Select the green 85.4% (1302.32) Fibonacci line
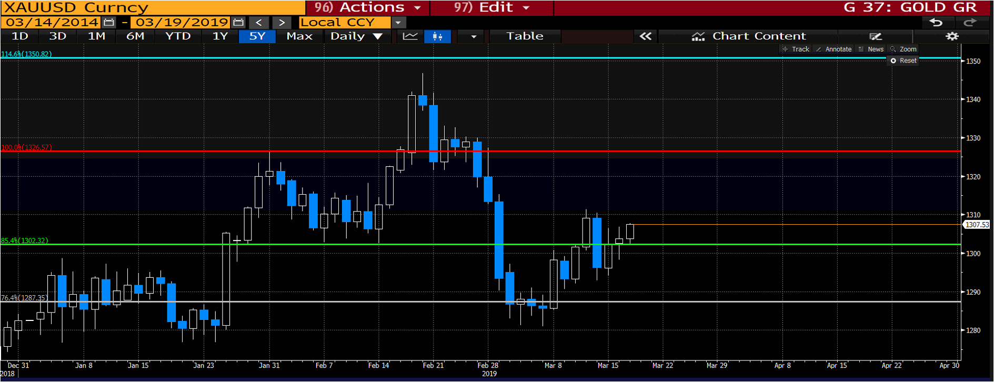This screenshot has height=382, width=994. coord(480,244)
